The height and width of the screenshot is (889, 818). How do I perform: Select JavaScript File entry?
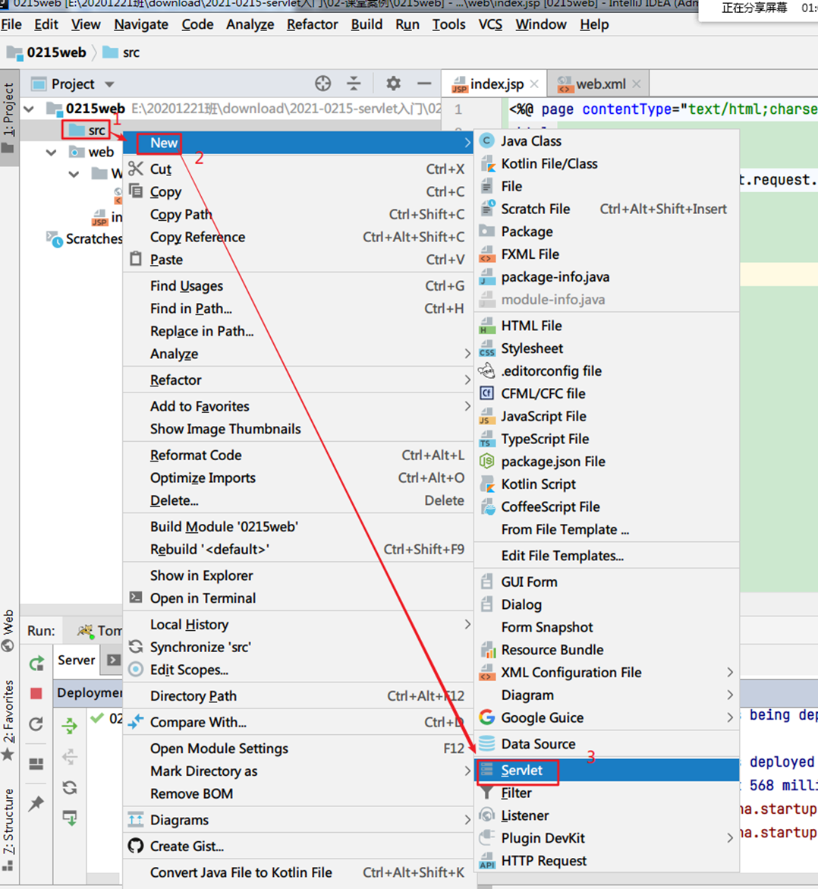(x=606, y=417)
